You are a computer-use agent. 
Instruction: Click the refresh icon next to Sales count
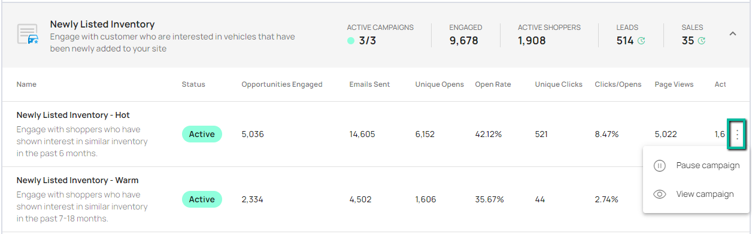701,41
